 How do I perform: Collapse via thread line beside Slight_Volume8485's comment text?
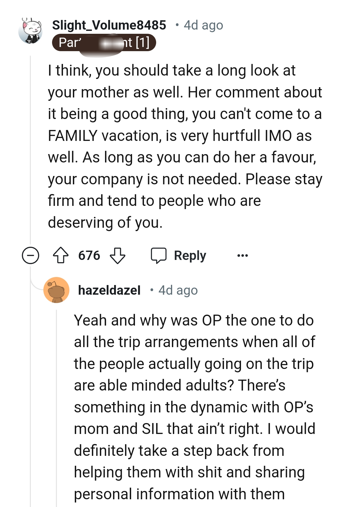pos(31,145)
